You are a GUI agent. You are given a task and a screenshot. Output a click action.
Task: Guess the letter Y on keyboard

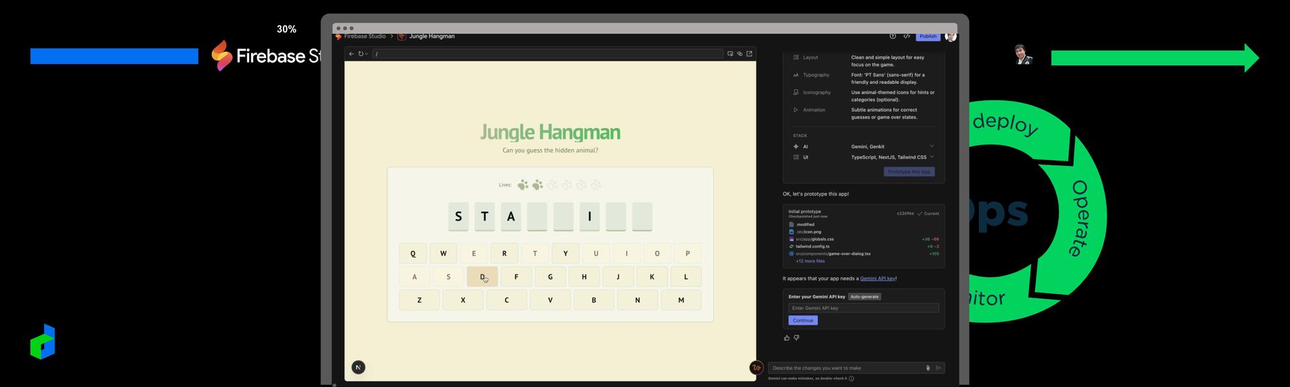[x=566, y=253]
